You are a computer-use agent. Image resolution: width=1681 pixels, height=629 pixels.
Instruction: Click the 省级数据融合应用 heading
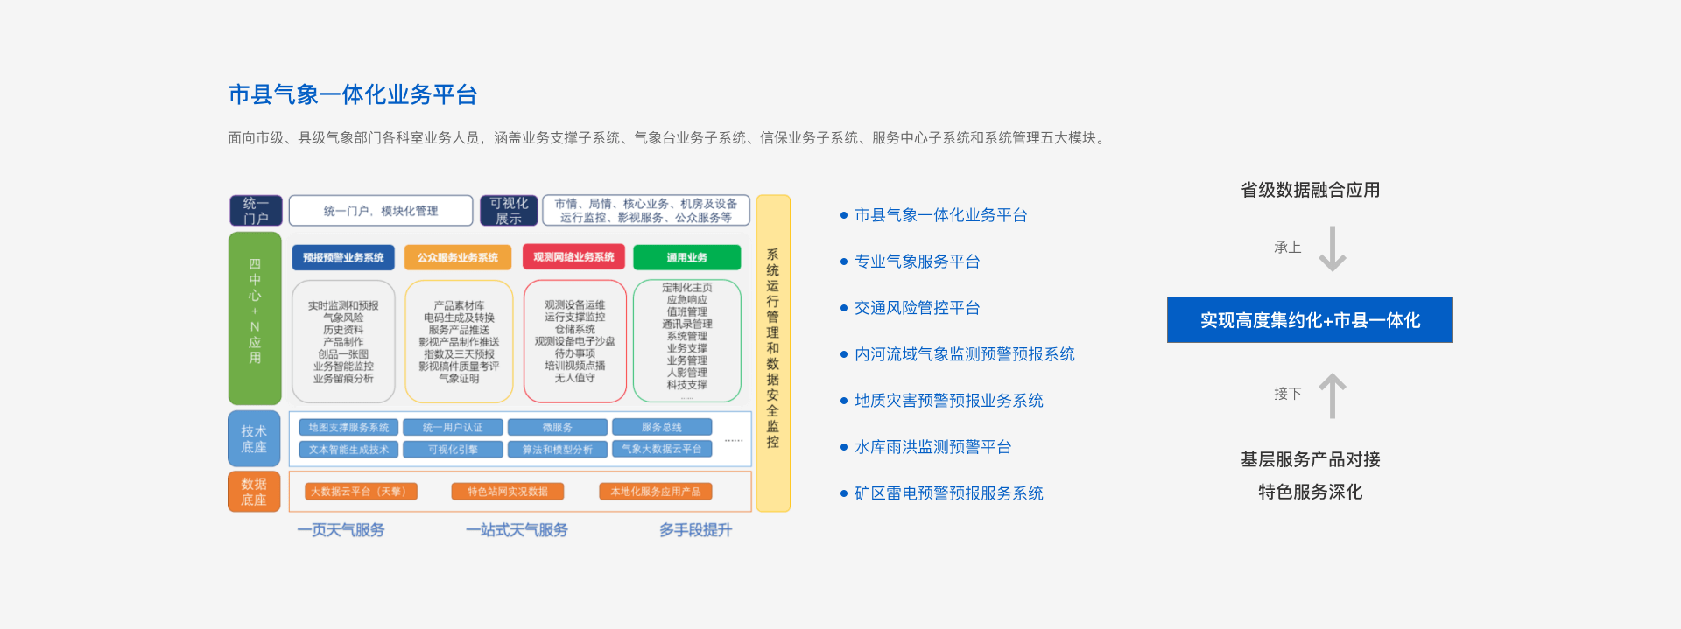[1310, 190]
